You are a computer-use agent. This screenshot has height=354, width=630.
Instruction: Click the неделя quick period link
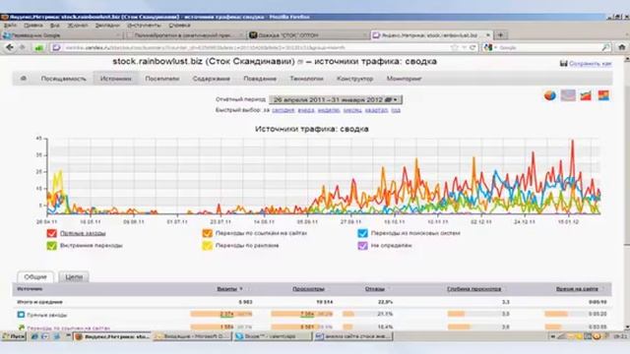point(329,110)
